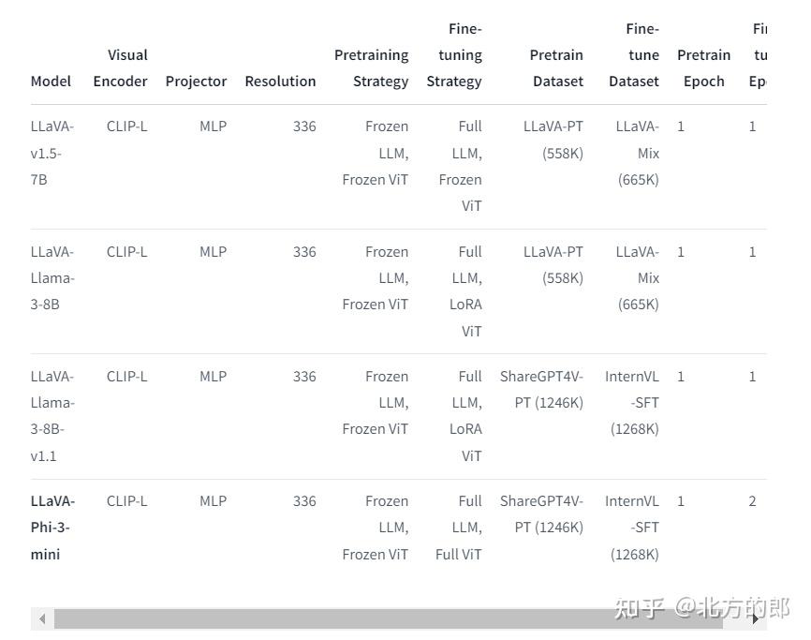Click LLaVA-Phi-3-mini's InternVL-SFT (1268K) cell

point(634,528)
